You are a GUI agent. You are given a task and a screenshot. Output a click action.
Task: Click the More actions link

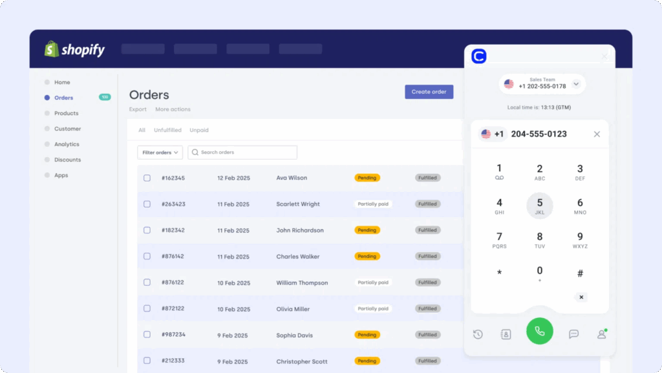tap(173, 109)
